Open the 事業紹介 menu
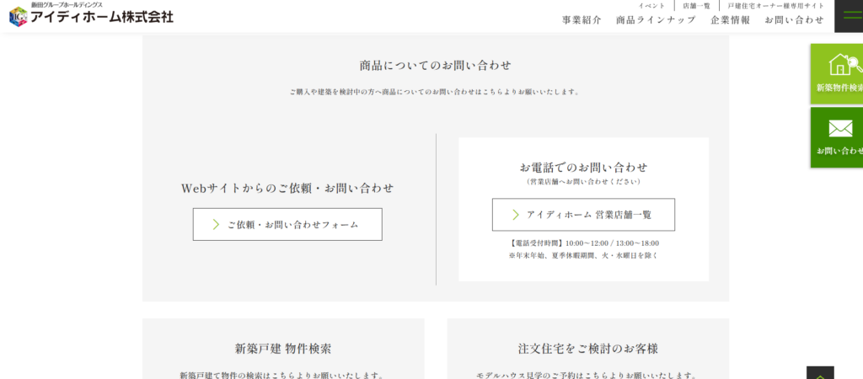The width and height of the screenshot is (863, 379). pyautogui.click(x=582, y=20)
